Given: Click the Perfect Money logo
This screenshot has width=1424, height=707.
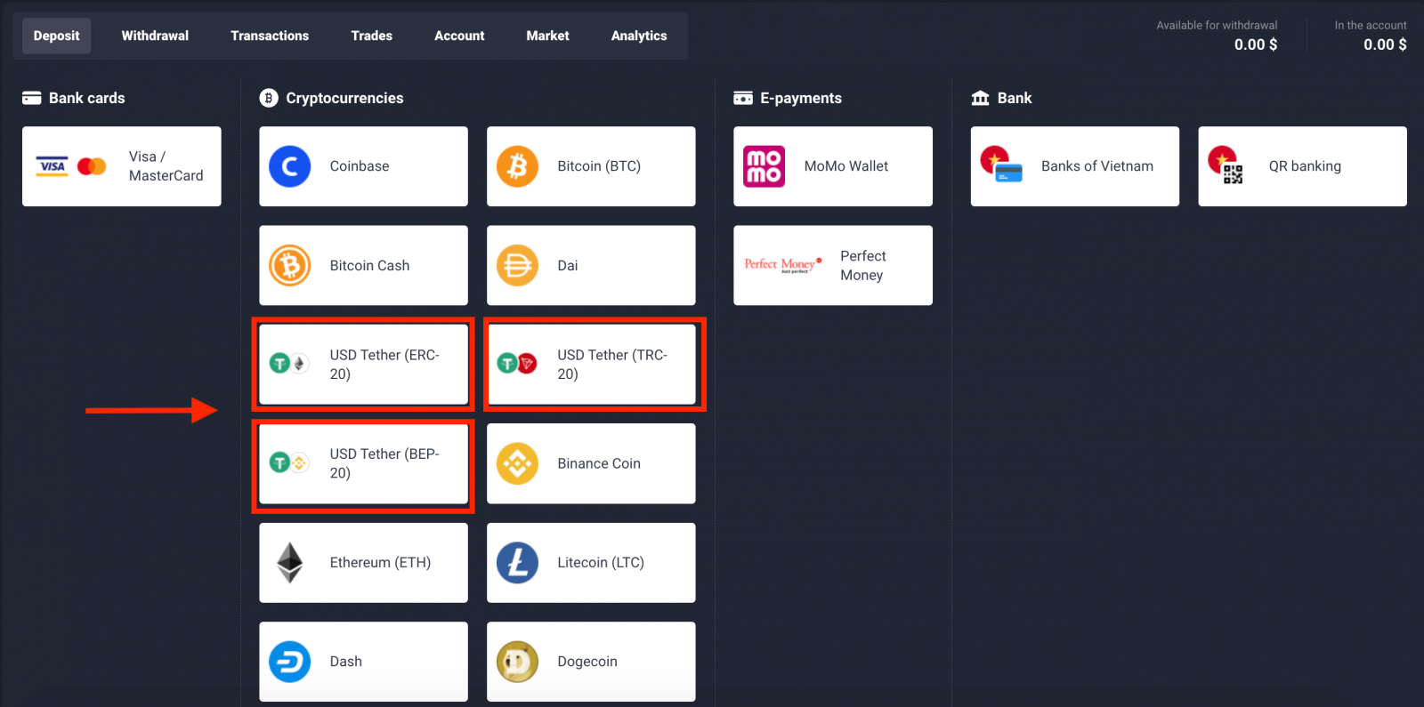Looking at the screenshot, I should (x=782, y=265).
